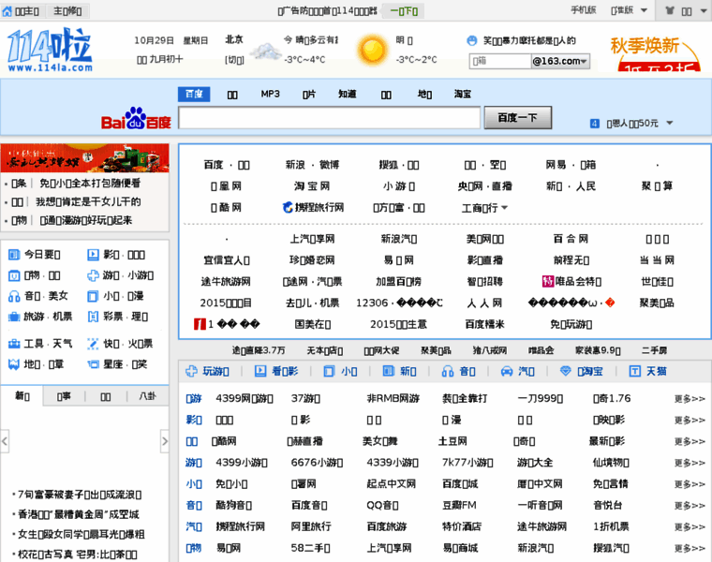
Task: Open the 4399 games link
Action: point(237,398)
